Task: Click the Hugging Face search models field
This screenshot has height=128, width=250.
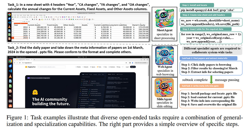Action: 51,67
